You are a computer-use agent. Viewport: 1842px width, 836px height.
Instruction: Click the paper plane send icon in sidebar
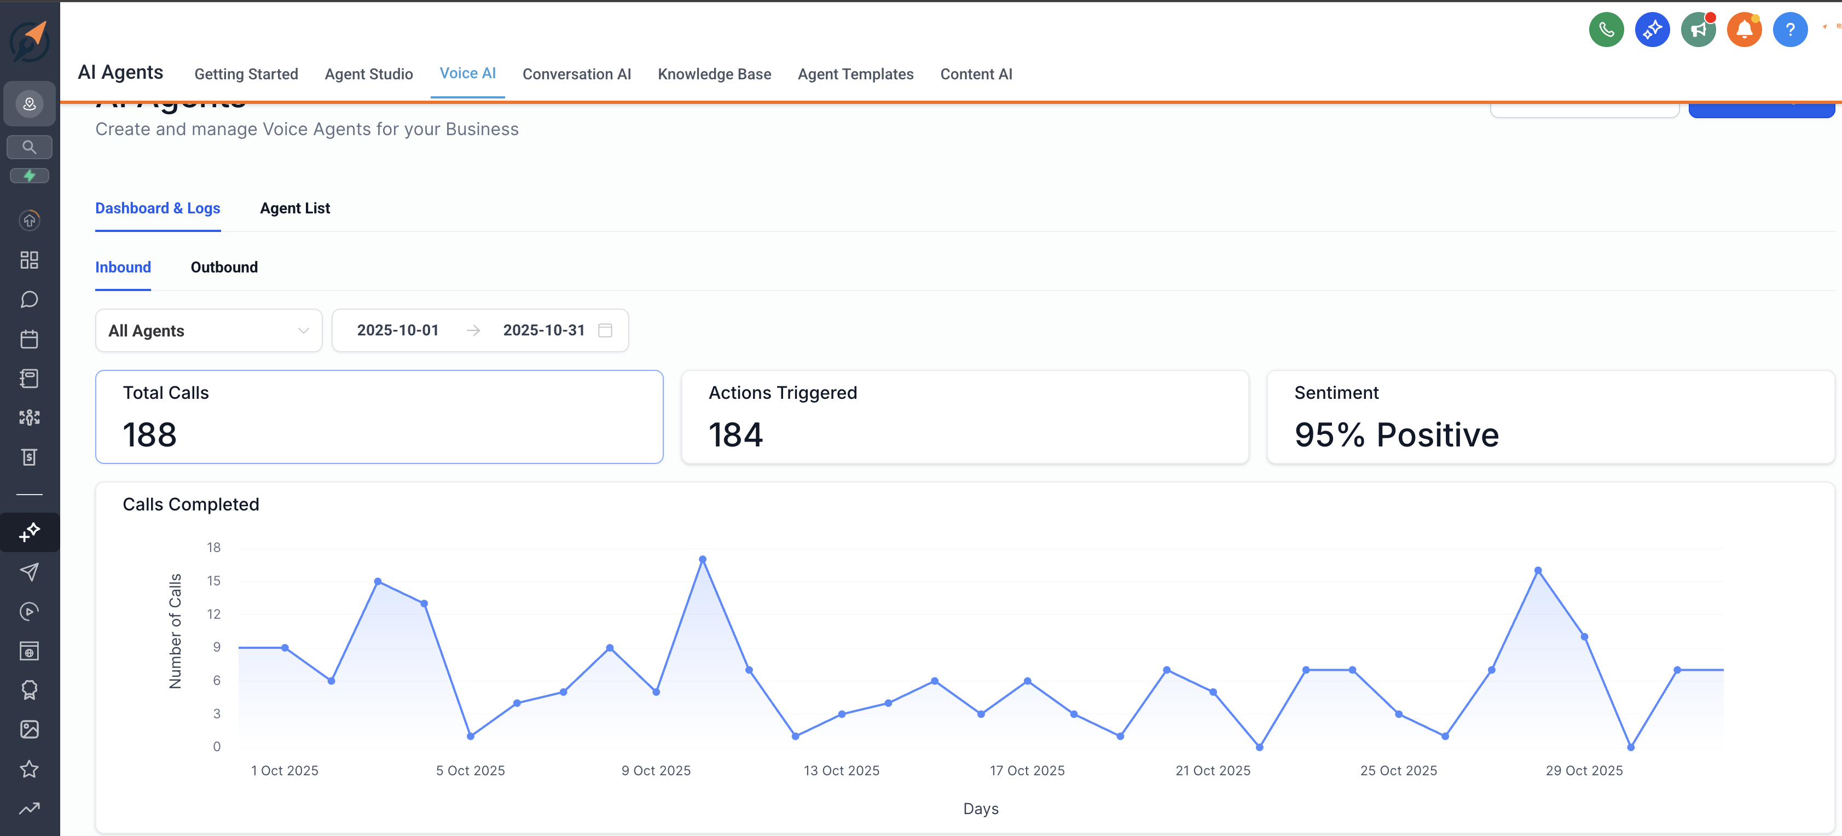click(x=30, y=571)
